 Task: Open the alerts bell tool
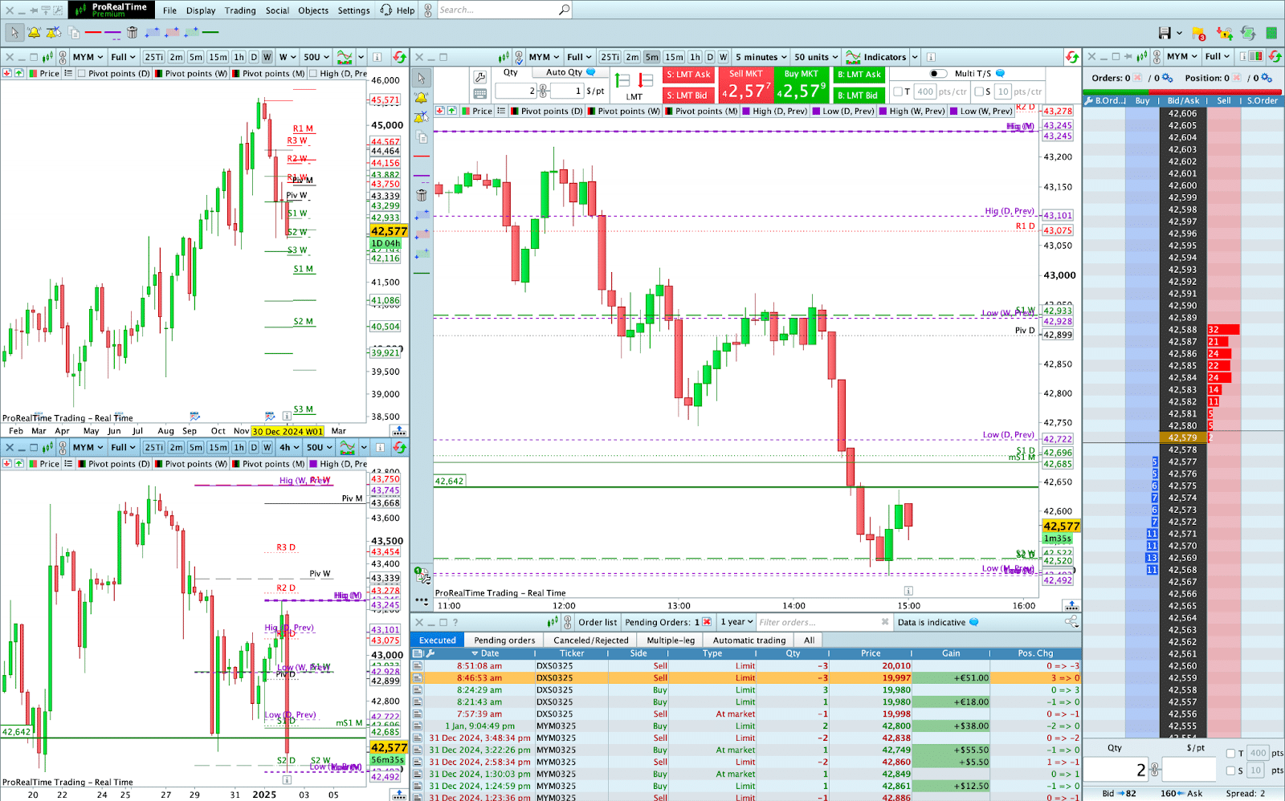coord(34,34)
